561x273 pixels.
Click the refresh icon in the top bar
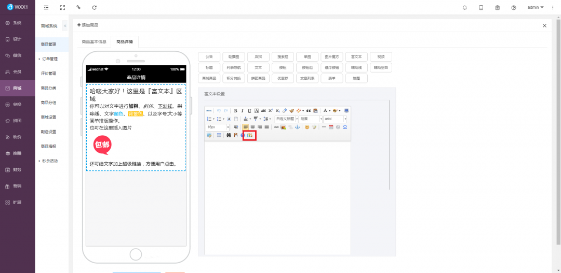[94, 8]
